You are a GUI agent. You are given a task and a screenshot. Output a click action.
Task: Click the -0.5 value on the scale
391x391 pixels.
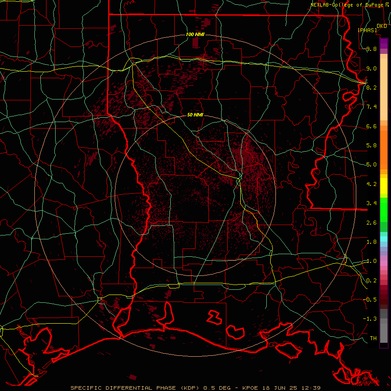pos(370,299)
